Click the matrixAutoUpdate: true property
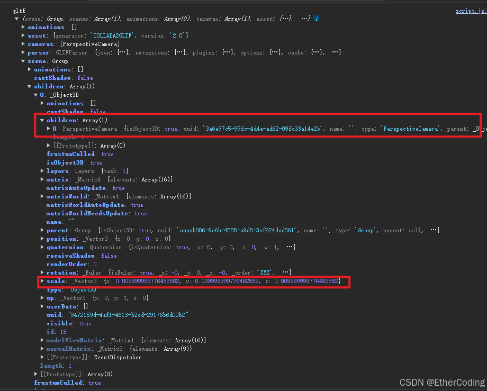487x391 pixels. pyautogui.click(x=86, y=188)
